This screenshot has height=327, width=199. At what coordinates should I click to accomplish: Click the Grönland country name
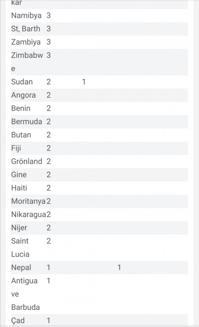pyautogui.click(x=27, y=161)
